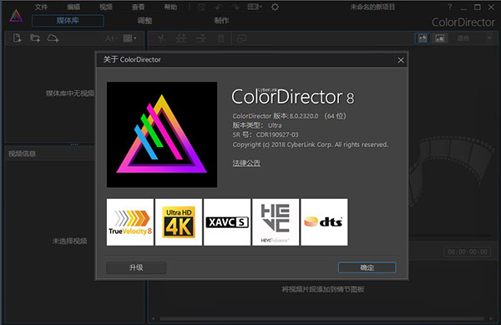This screenshot has width=501, height=325.
Task: Import media file icon in library
Action: (18, 38)
